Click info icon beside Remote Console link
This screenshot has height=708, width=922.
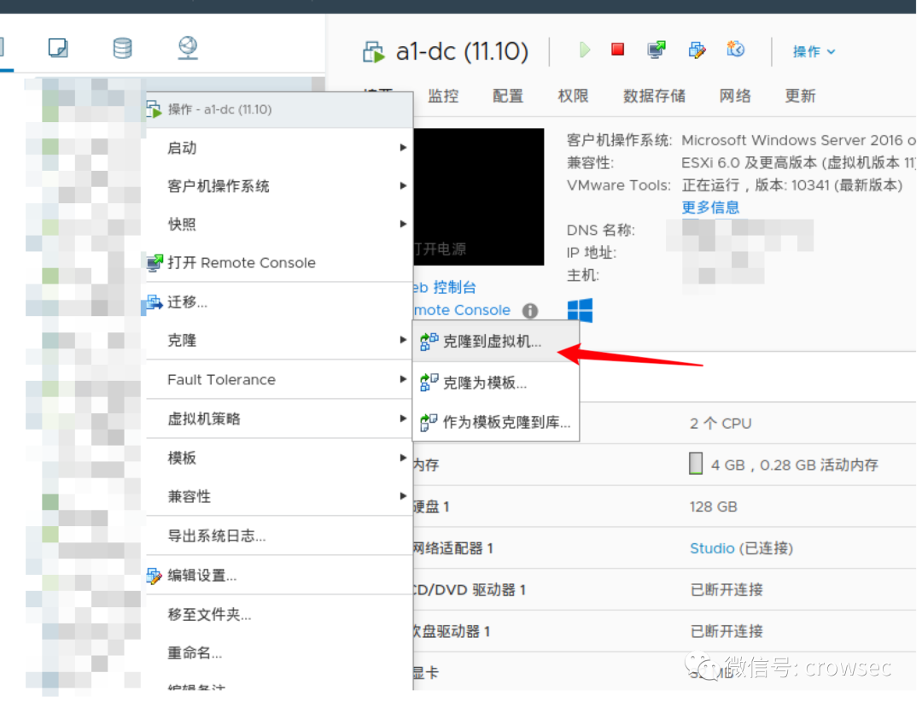pos(530,311)
